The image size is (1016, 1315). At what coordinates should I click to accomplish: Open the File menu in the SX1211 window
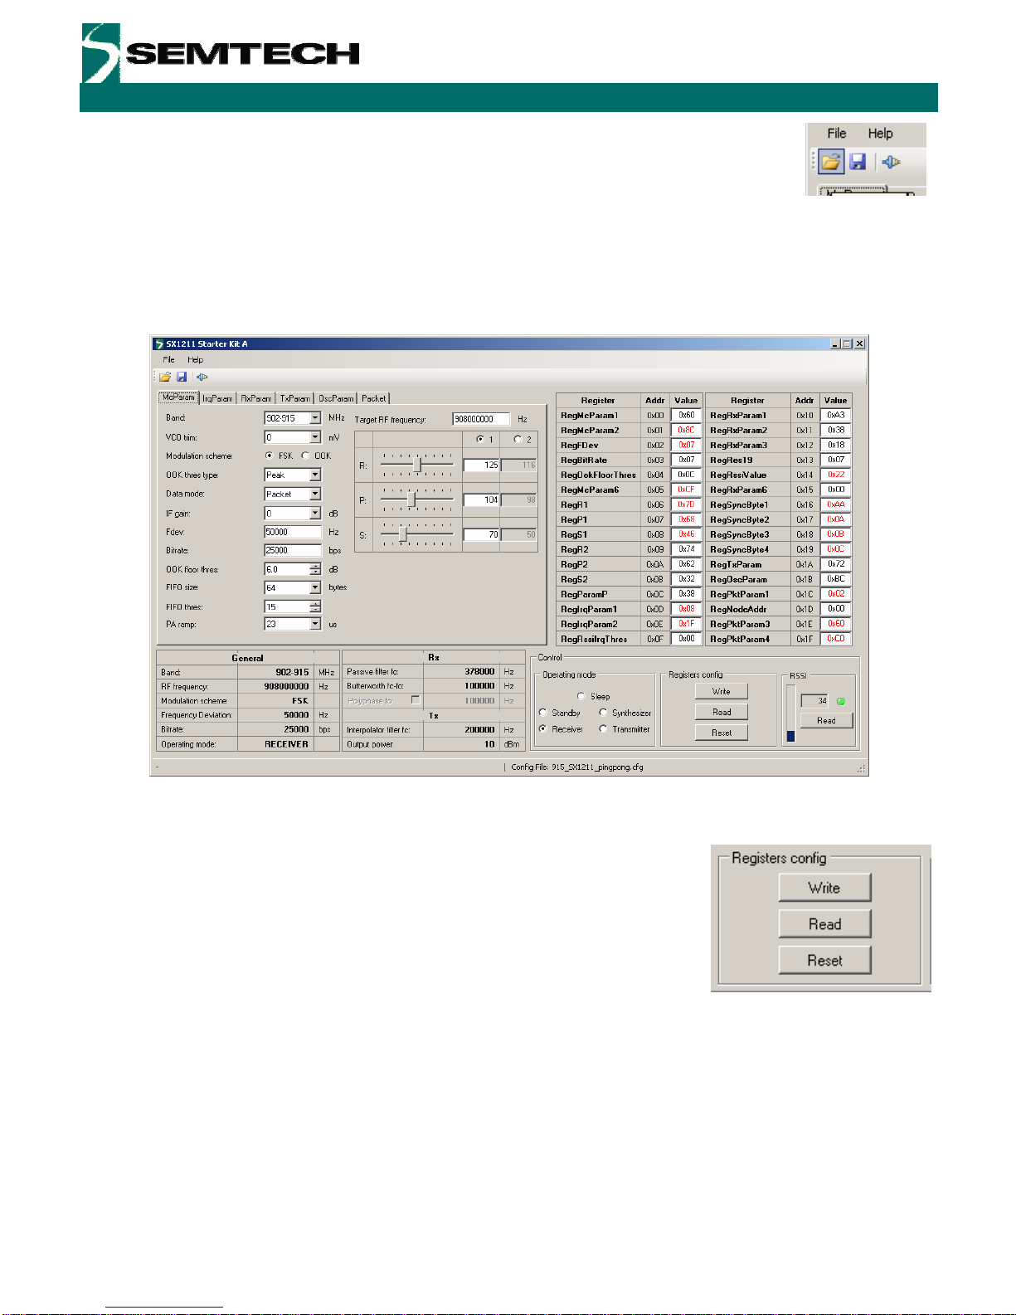tap(168, 360)
